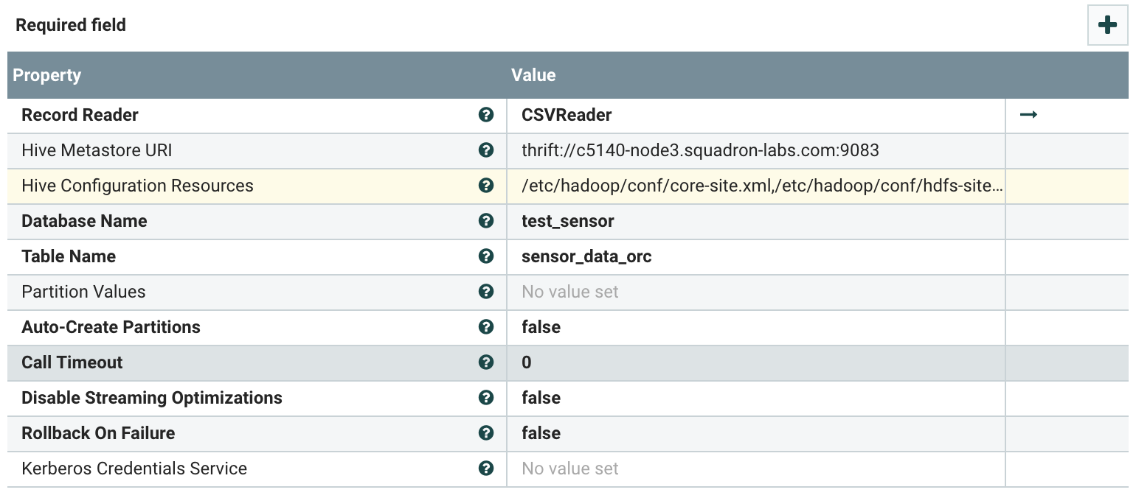Show Table Name property help
Image resolution: width=1136 pixels, height=498 pixels.
(486, 256)
